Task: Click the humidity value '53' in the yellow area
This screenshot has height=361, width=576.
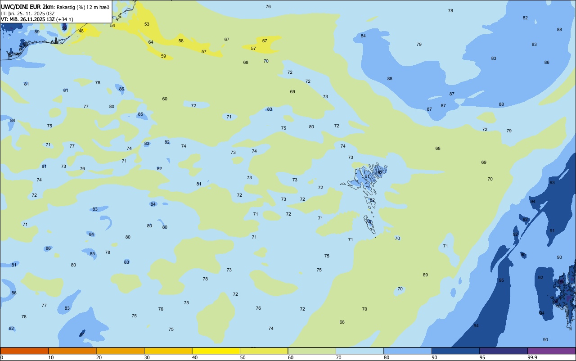Action: click(x=147, y=24)
